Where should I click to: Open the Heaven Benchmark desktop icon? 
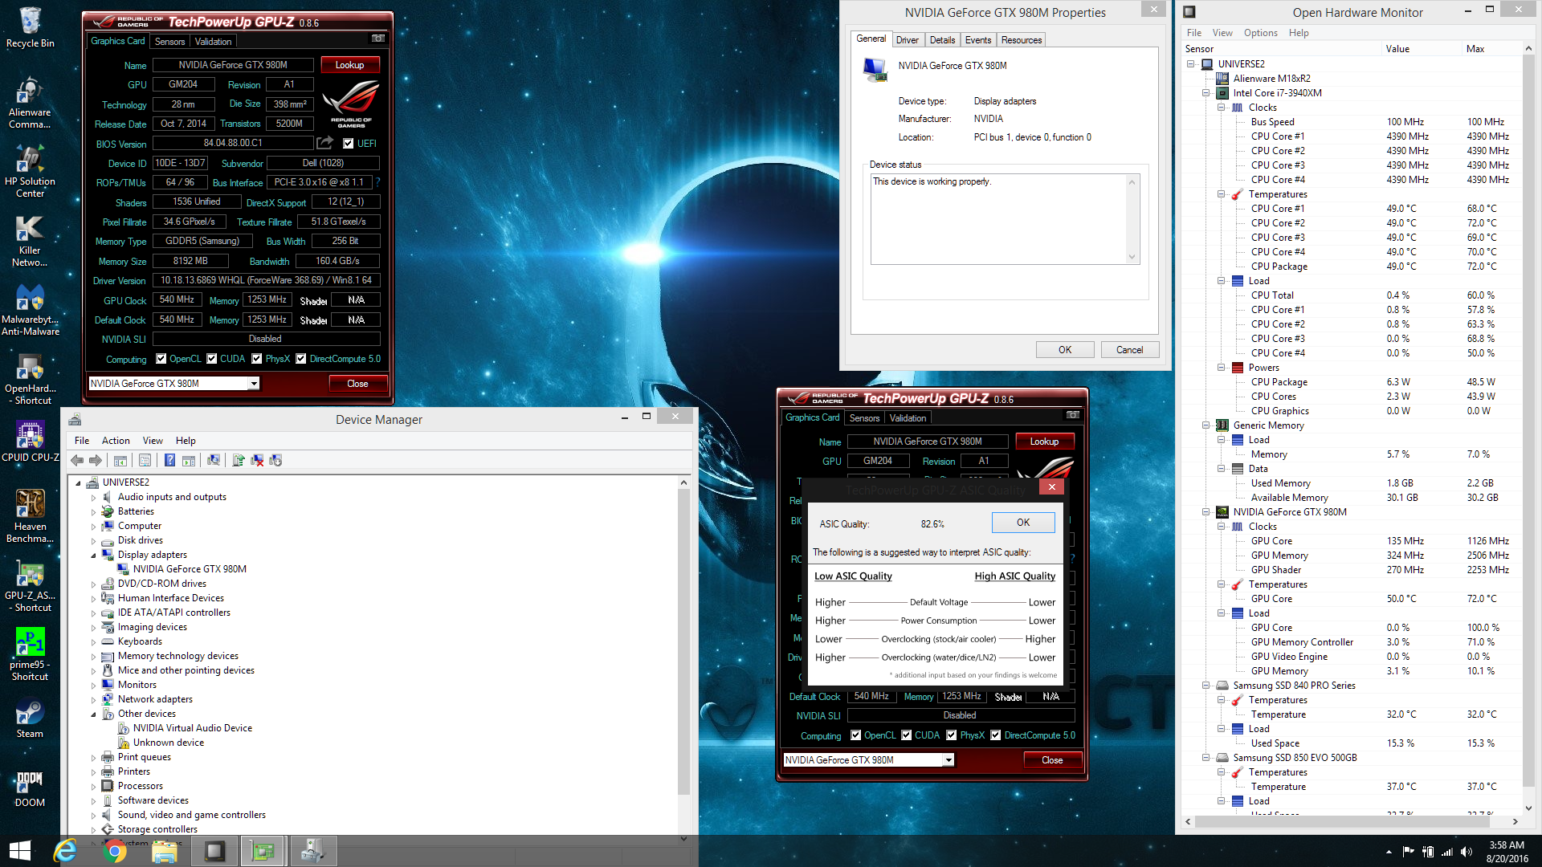coord(30,516)
